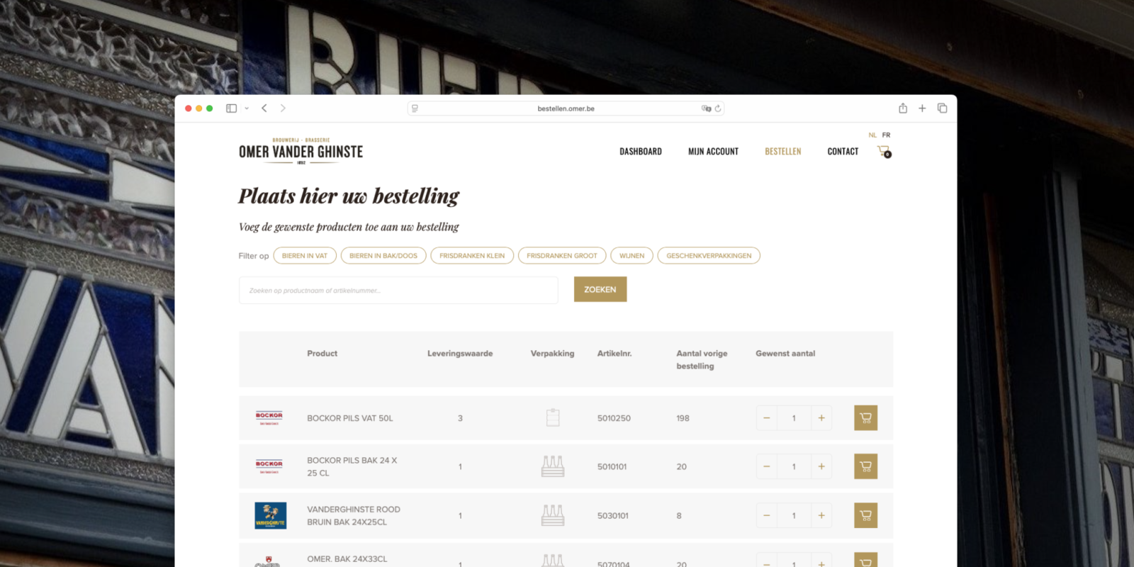
Task: Click article number 5010250
Action: pos(614,418)
